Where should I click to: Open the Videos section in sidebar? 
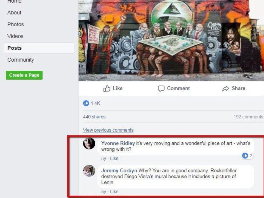[x=15, y=36]
